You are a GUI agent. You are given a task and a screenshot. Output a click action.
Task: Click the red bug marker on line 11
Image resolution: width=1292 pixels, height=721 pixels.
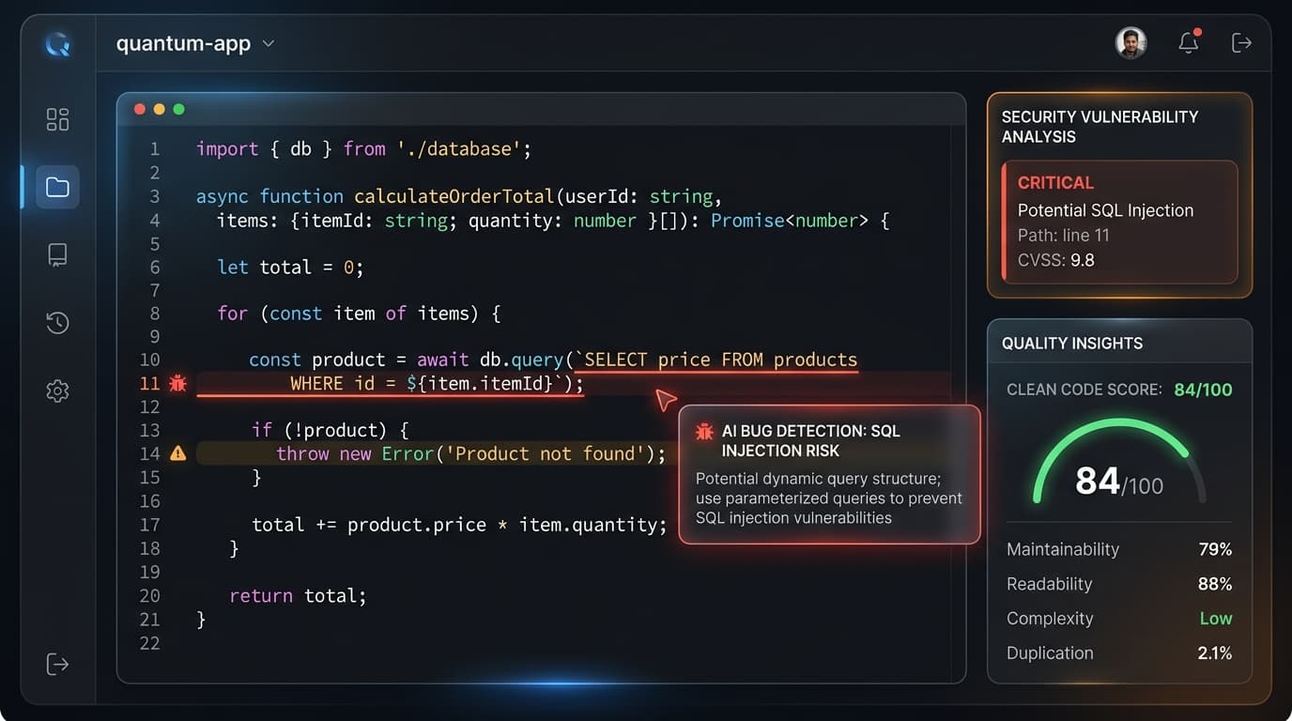177,383
